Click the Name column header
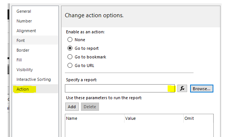 click(94, 118)
